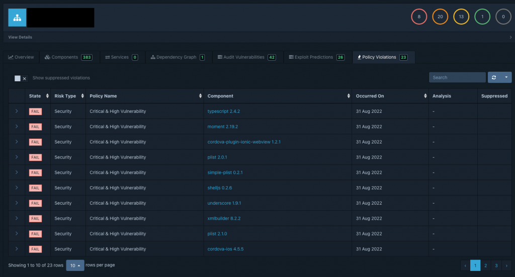Refresh the violations table

pos(494,77)
